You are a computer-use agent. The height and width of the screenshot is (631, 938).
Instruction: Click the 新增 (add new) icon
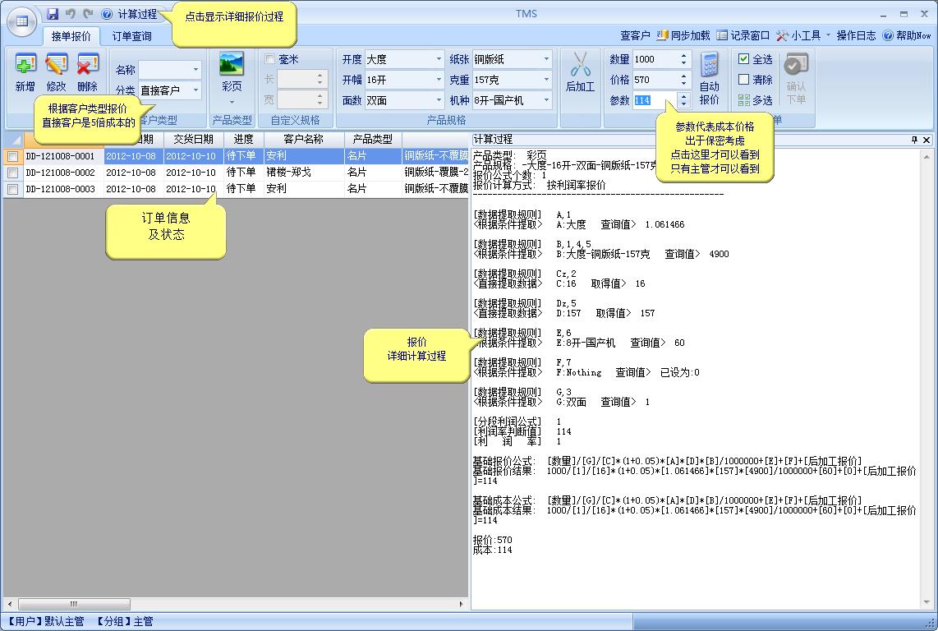coord(25,65)
